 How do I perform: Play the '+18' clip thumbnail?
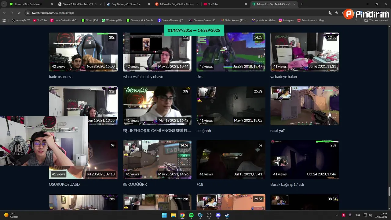(x=231, y=159)
